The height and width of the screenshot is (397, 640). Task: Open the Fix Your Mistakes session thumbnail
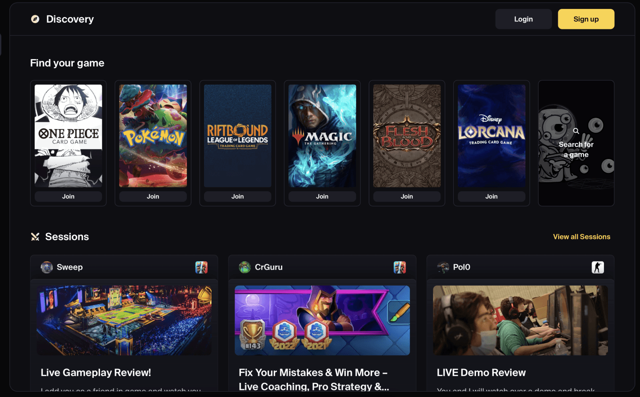click(x=322, y=320)
